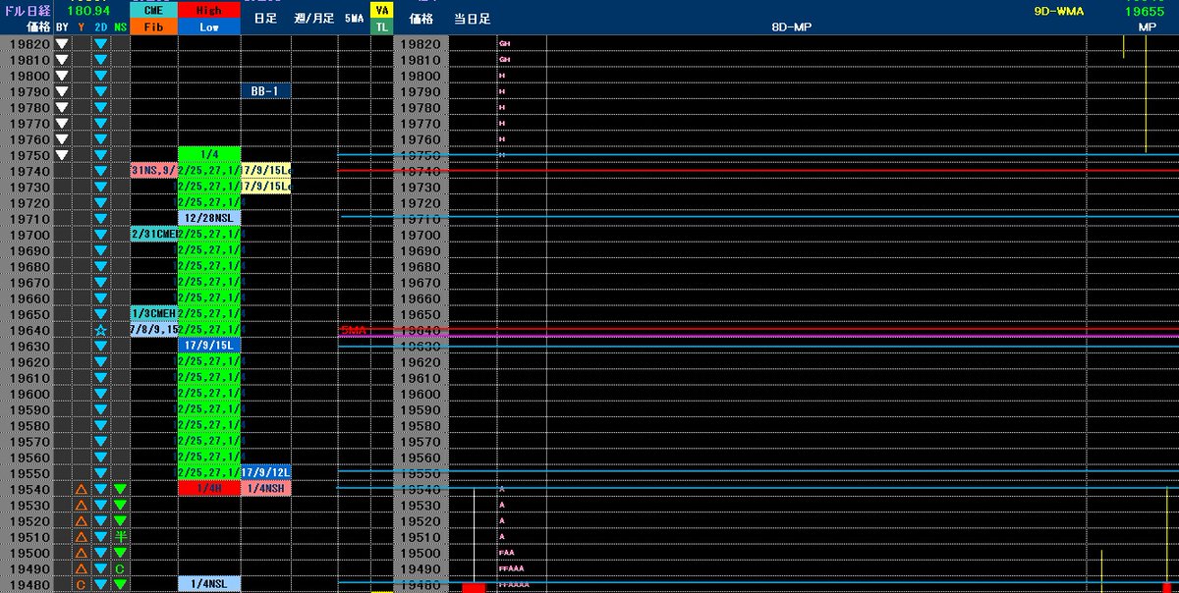Viewport: 1179px width, 593px height.
Task: Select the CME header cell
Action: click(154, 10)
